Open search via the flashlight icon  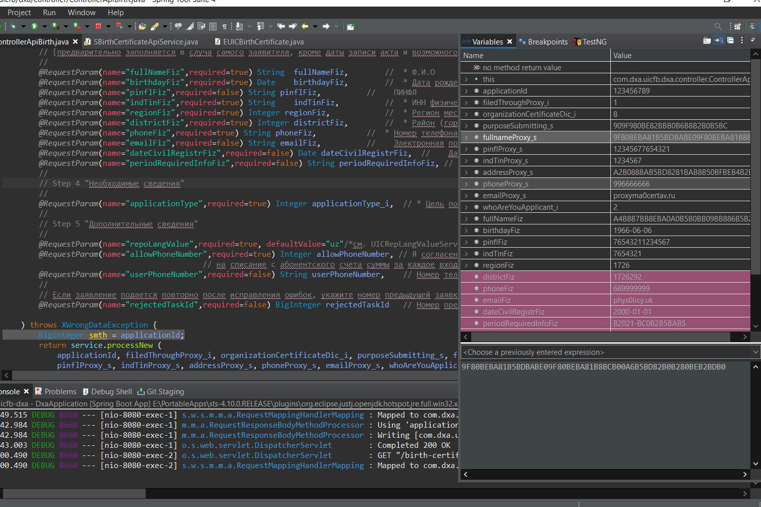click(x=718, y=26)
